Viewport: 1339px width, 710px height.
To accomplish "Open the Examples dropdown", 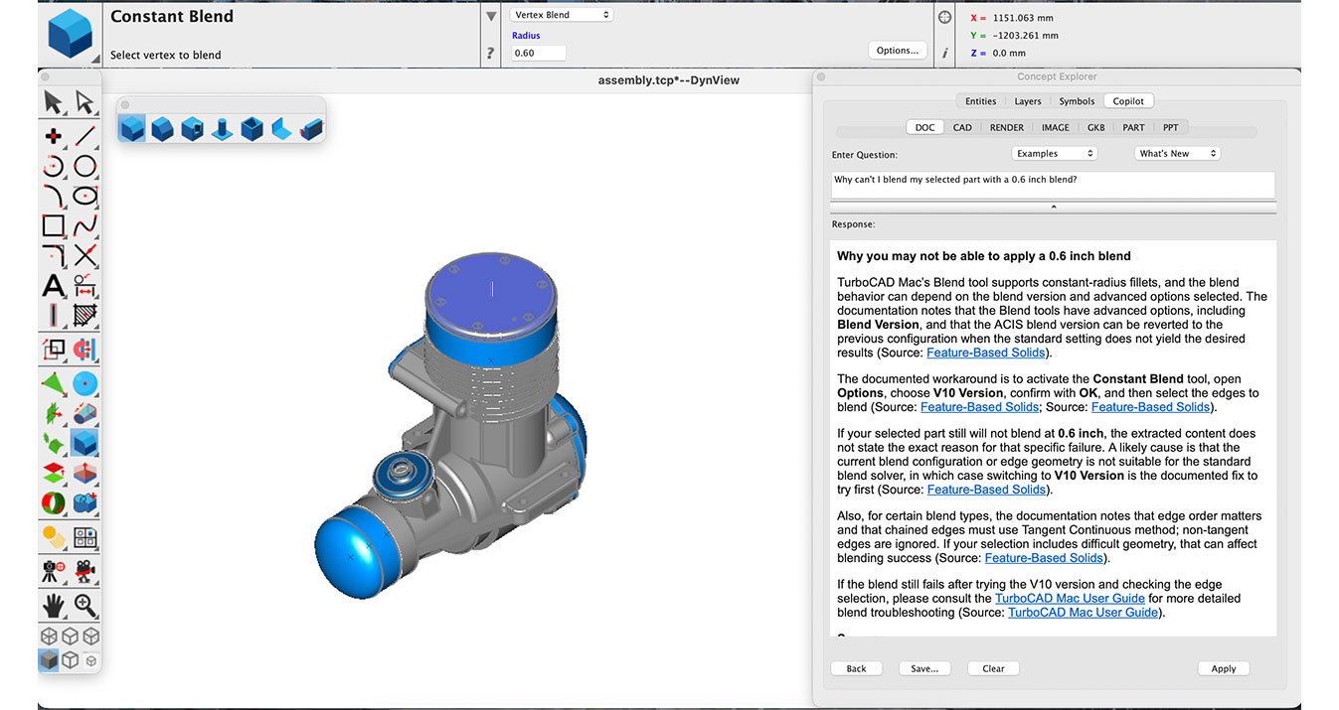I will pos(1054,153).
